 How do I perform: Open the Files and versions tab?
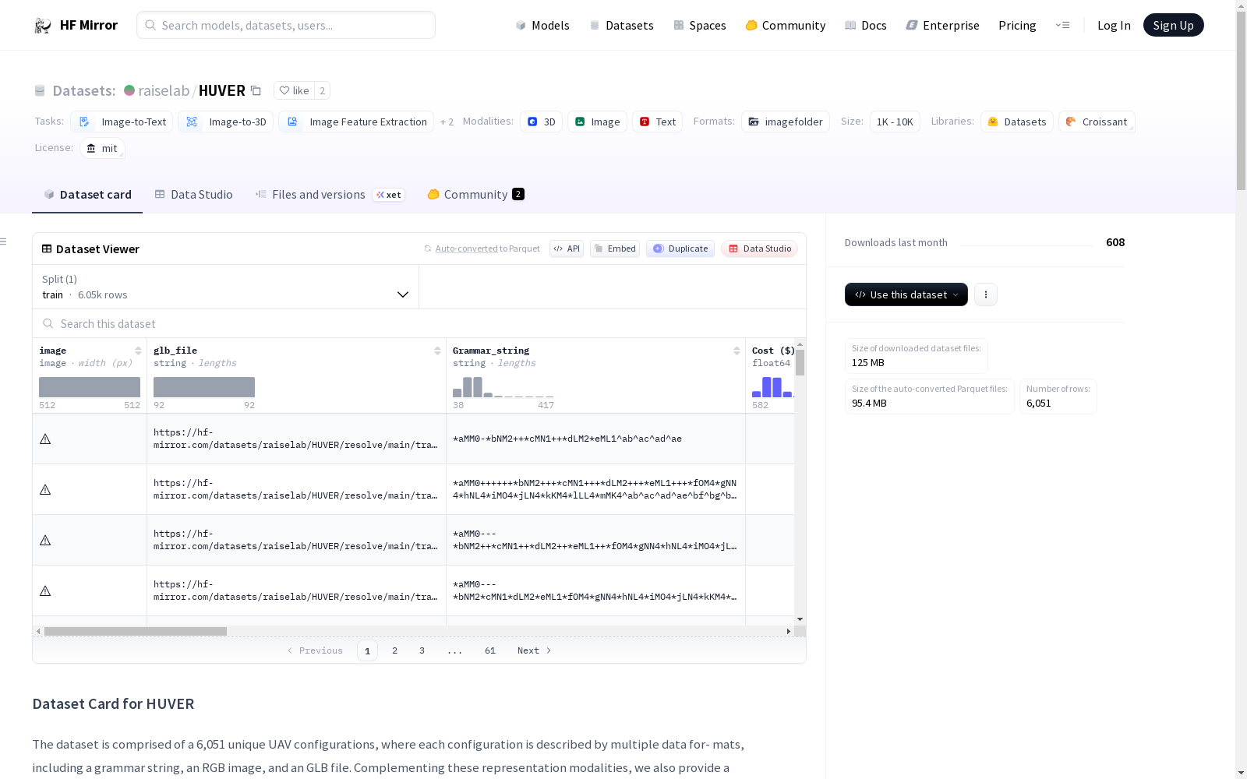330,195
